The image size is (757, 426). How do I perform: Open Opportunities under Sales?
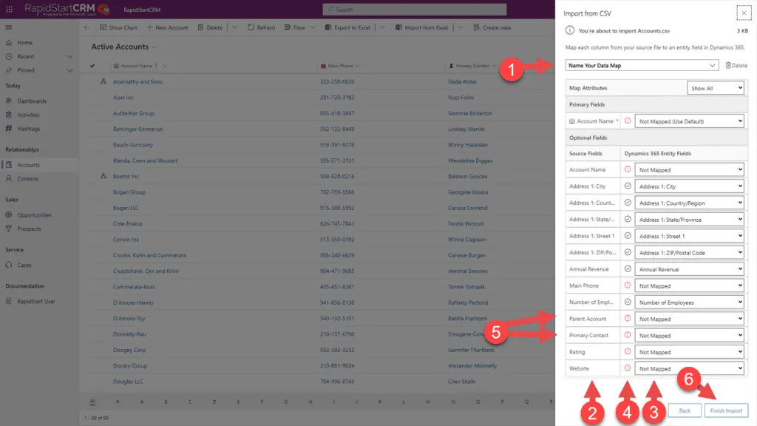(x=35, y=216)
